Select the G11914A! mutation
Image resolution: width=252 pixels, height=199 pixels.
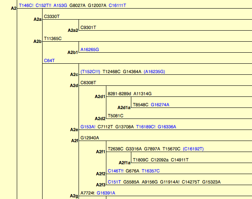click(x=170, y=182)
